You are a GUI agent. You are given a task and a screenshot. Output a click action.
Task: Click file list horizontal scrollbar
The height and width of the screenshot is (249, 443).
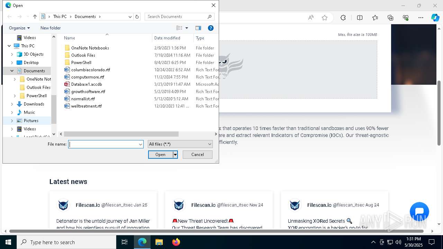(x=121, y=134)
